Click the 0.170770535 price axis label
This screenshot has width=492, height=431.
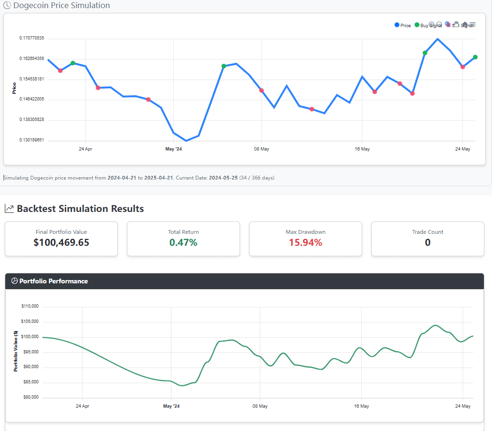click(x=31, y=38)
